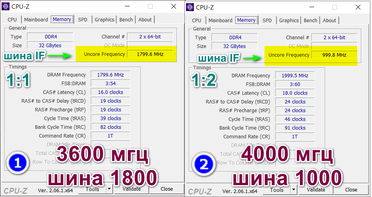Click maximize box in right window title bar
The height and width of the screenshot is (197, 372).
334,7
